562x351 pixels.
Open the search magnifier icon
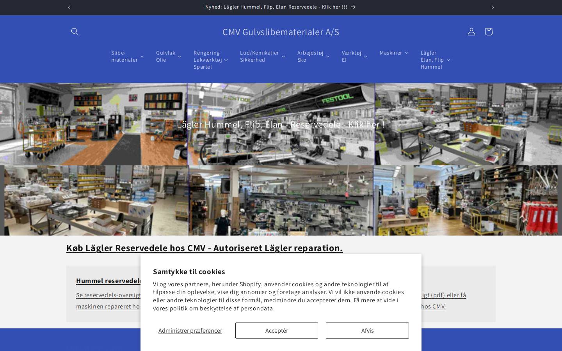tap(75, 32)
